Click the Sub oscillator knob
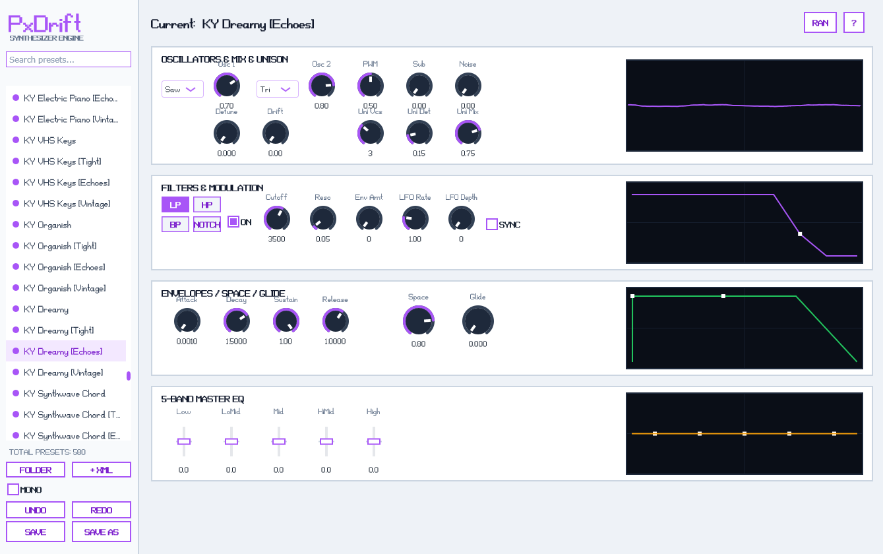Image resolution: width=883 pixels, height=554 pixels. pyautogui.click(x=419, y=86)
